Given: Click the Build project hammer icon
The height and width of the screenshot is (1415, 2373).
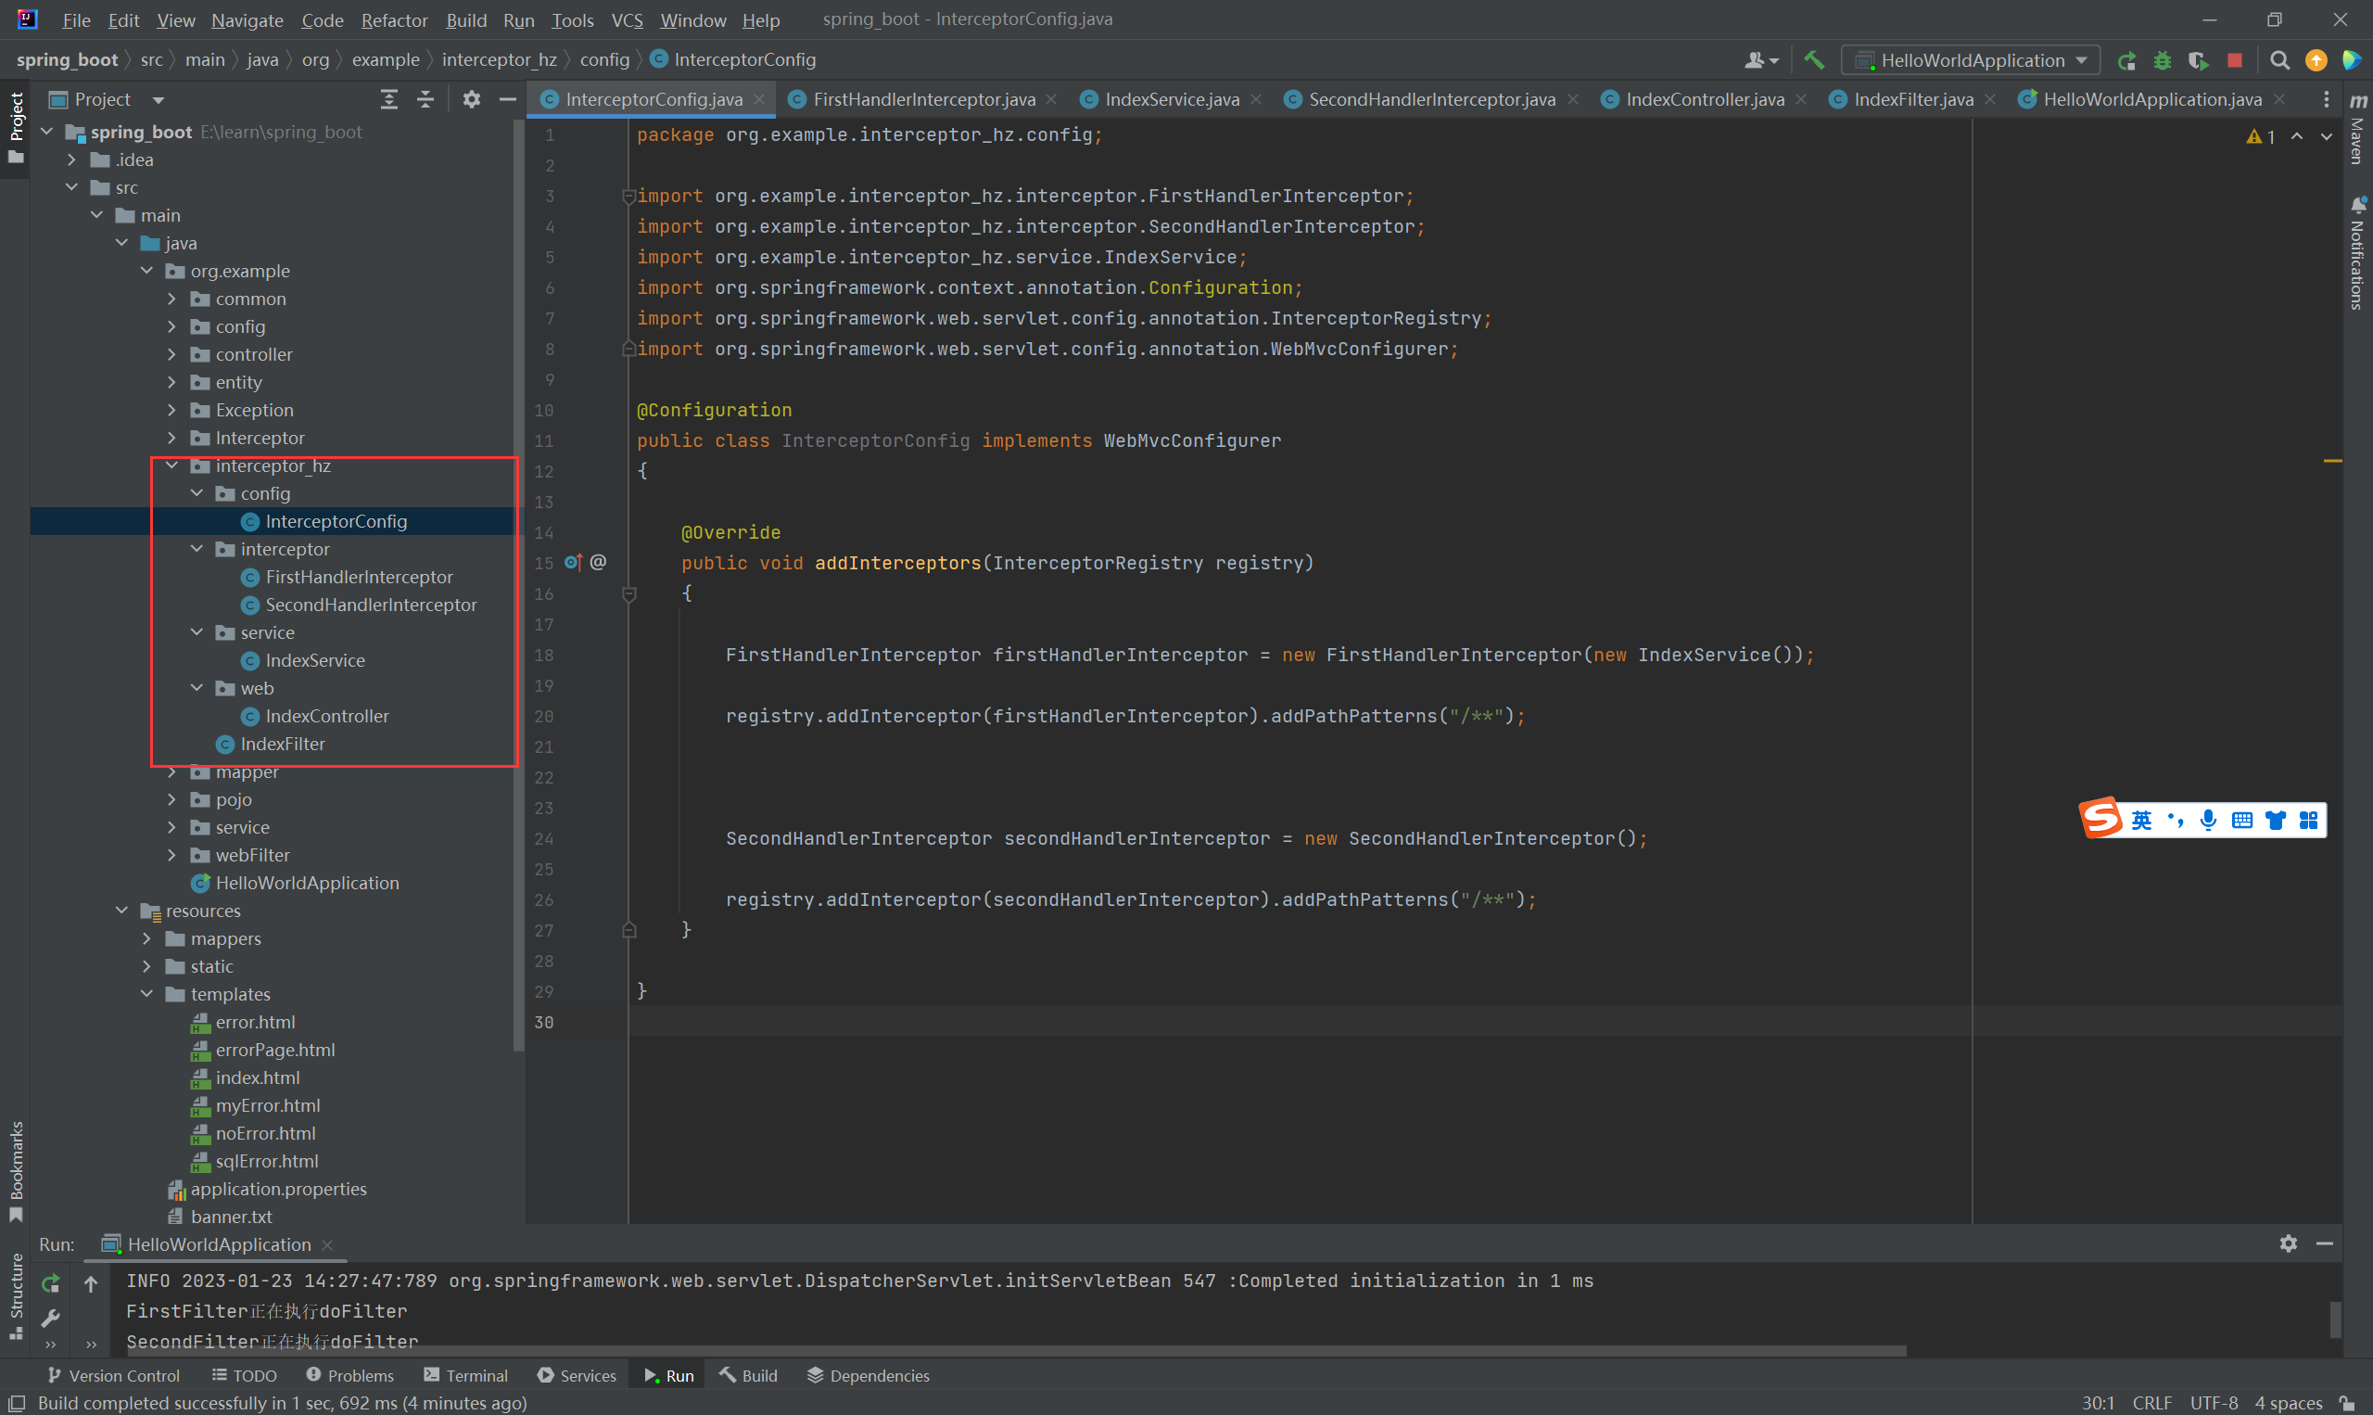Looking at the screenshot, I should 1812,60.
